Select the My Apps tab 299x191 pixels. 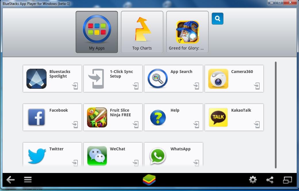click(x=97, y=32)
